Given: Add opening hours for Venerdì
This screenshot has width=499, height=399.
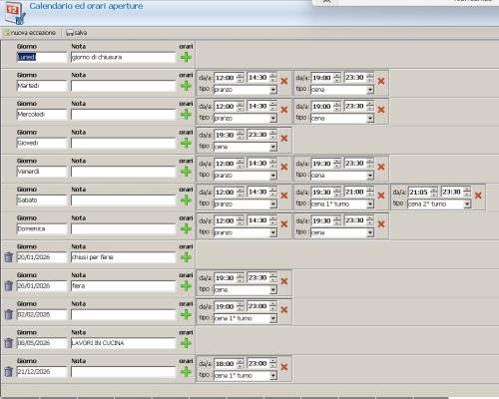Looking at the screenshot, I should [186, 172].
